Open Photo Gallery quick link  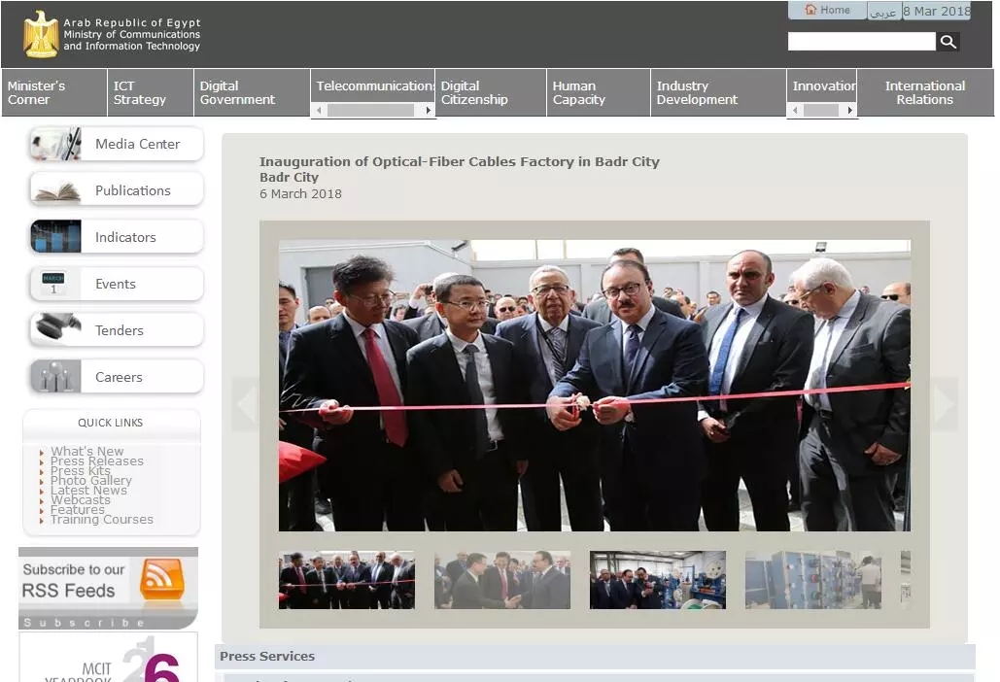[x=91, y=481]
